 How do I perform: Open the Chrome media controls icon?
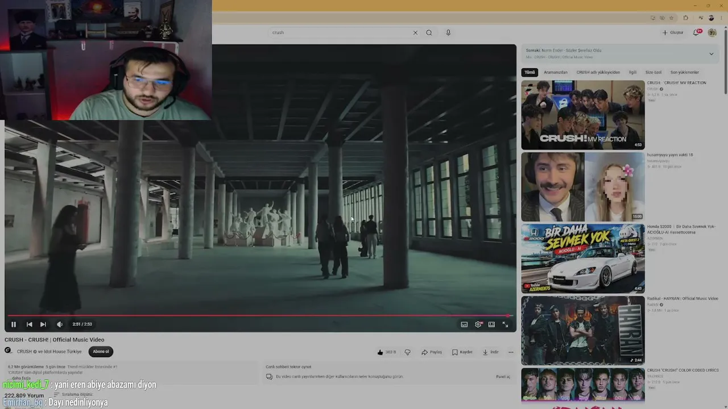point(700,18)
